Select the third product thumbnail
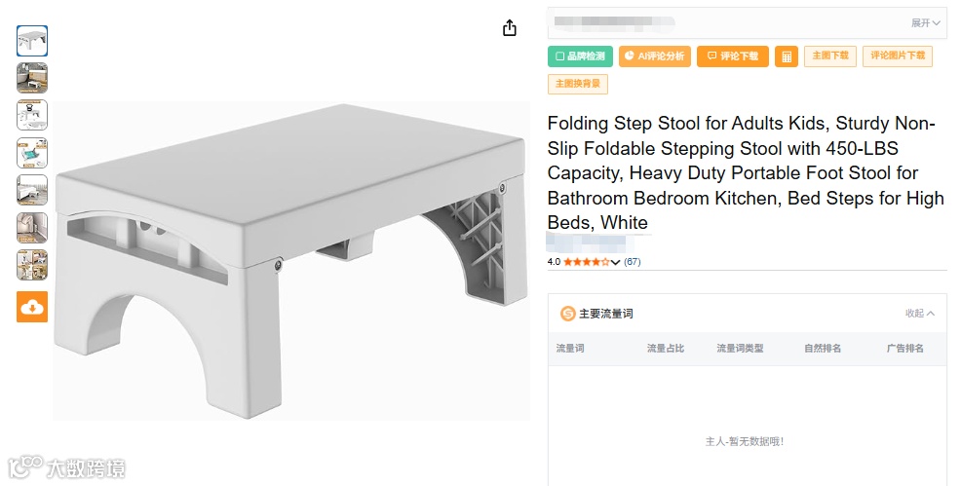 (x=32, y=115)
